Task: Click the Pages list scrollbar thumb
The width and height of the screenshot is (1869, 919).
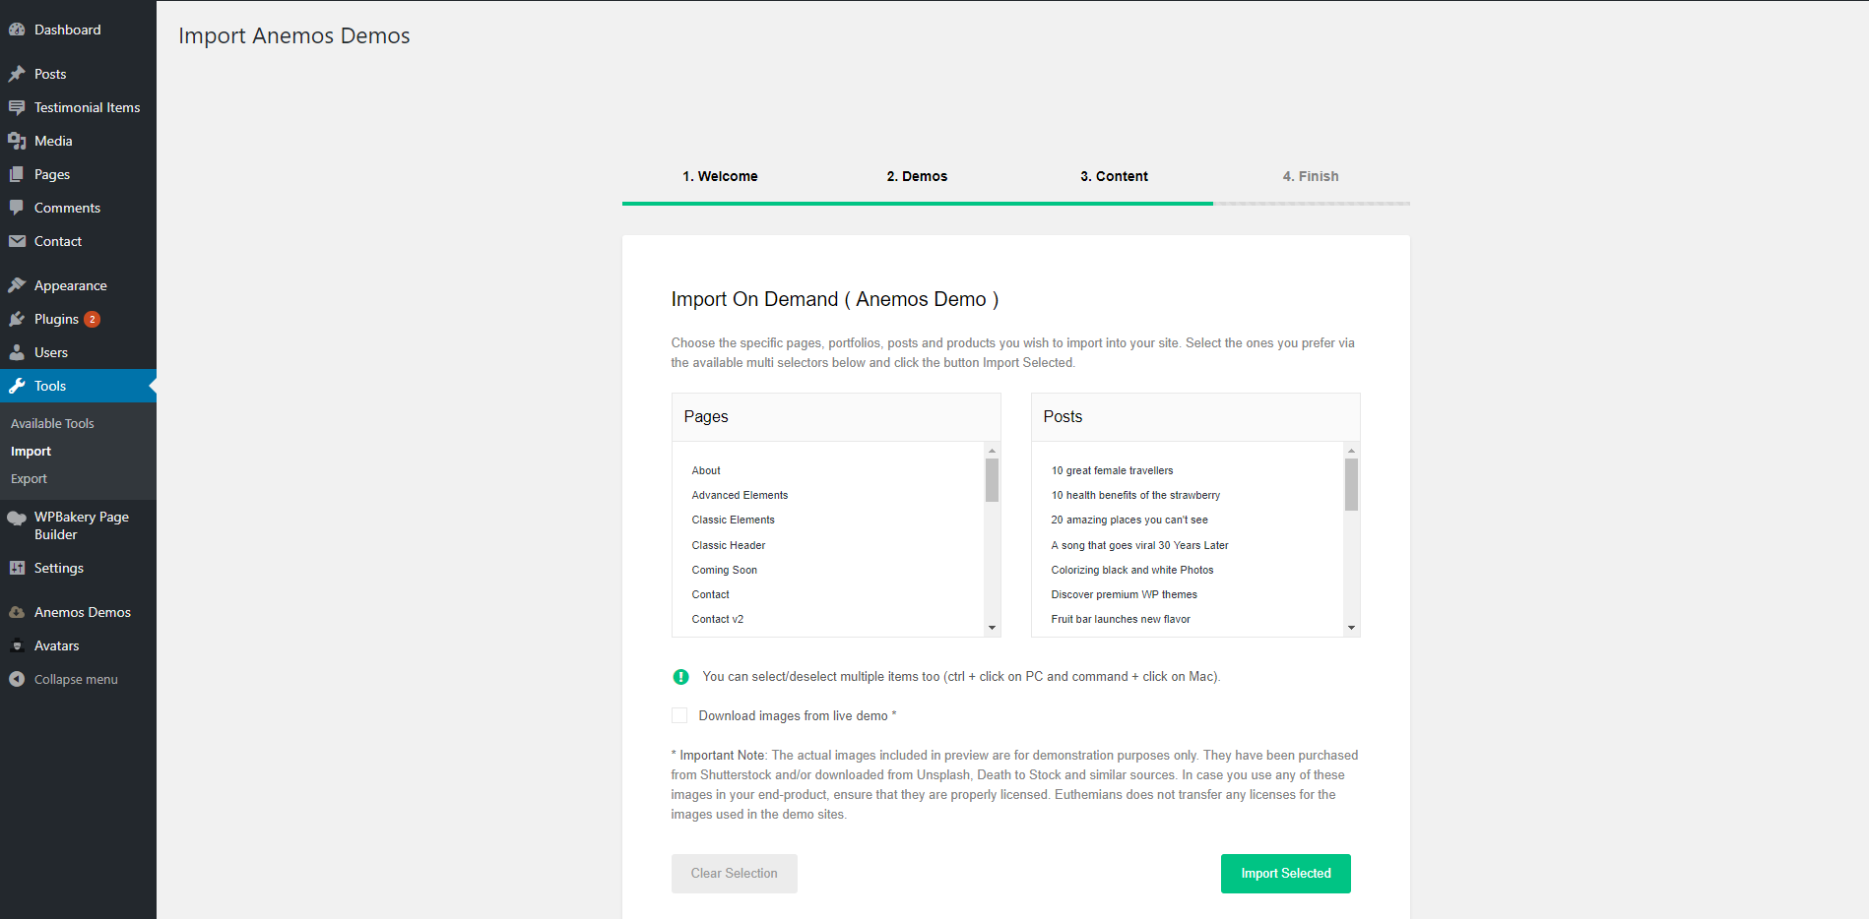Action: coord(992,480)
